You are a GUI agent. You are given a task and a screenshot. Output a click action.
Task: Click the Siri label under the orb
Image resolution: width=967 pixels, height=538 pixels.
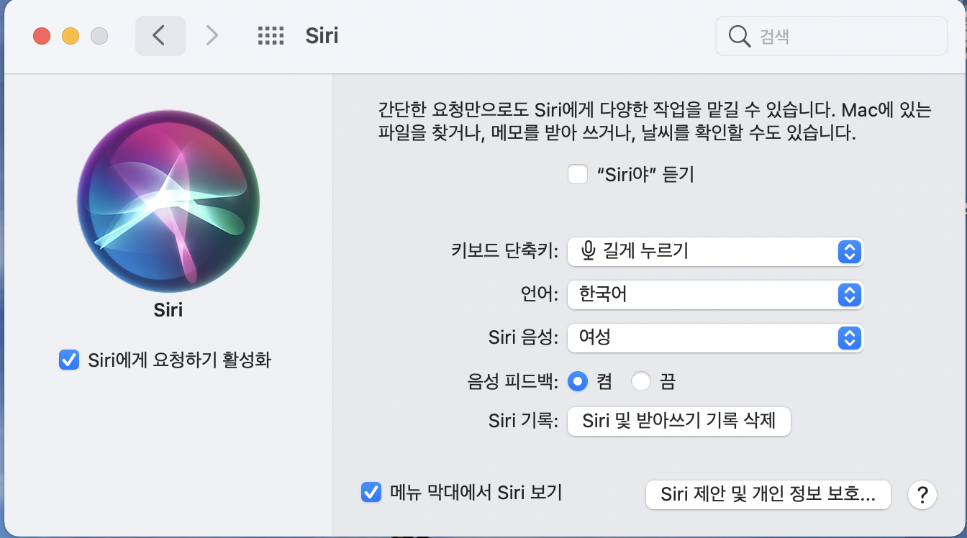[168, 310]
